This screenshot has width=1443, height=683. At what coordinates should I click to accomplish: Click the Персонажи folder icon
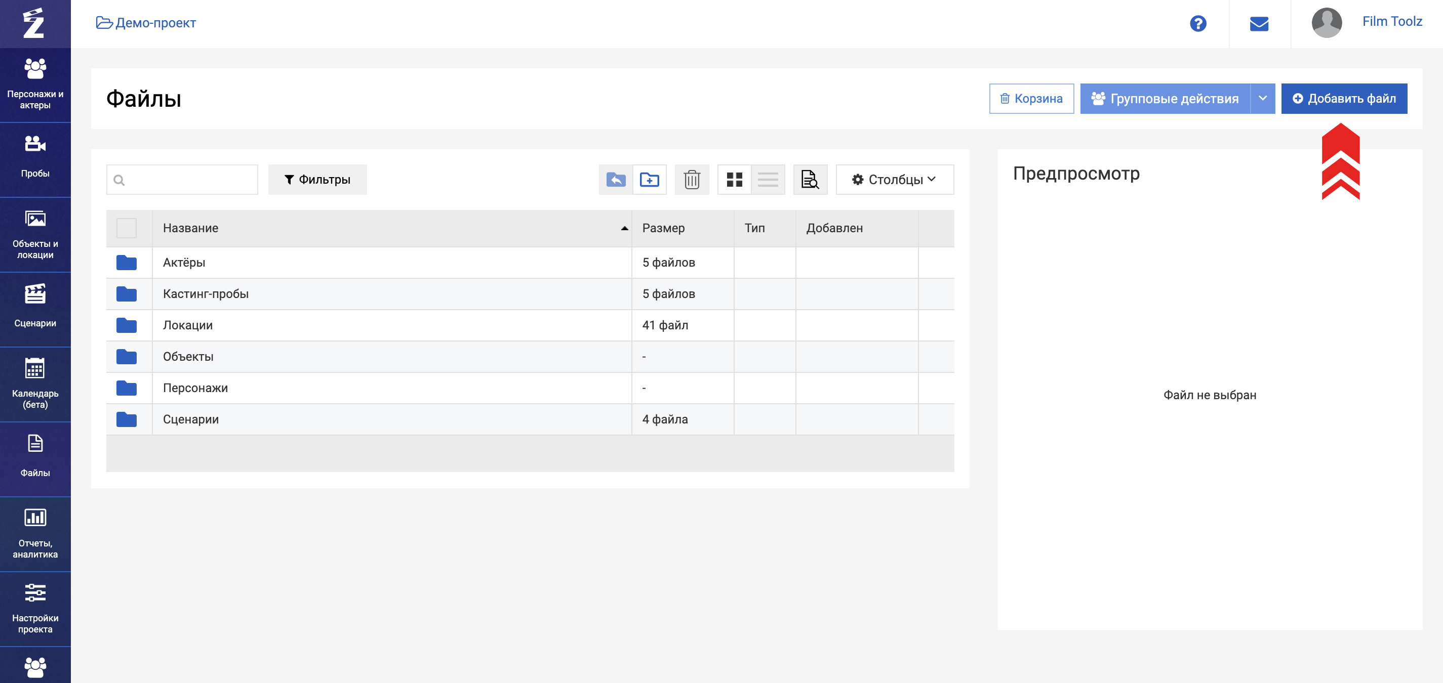coord(127,388)
